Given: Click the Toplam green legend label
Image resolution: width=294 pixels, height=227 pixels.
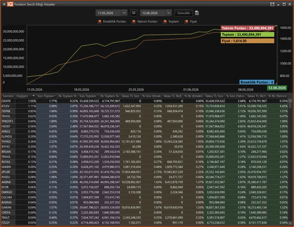Looking at the screenshot, I should 247,35.
